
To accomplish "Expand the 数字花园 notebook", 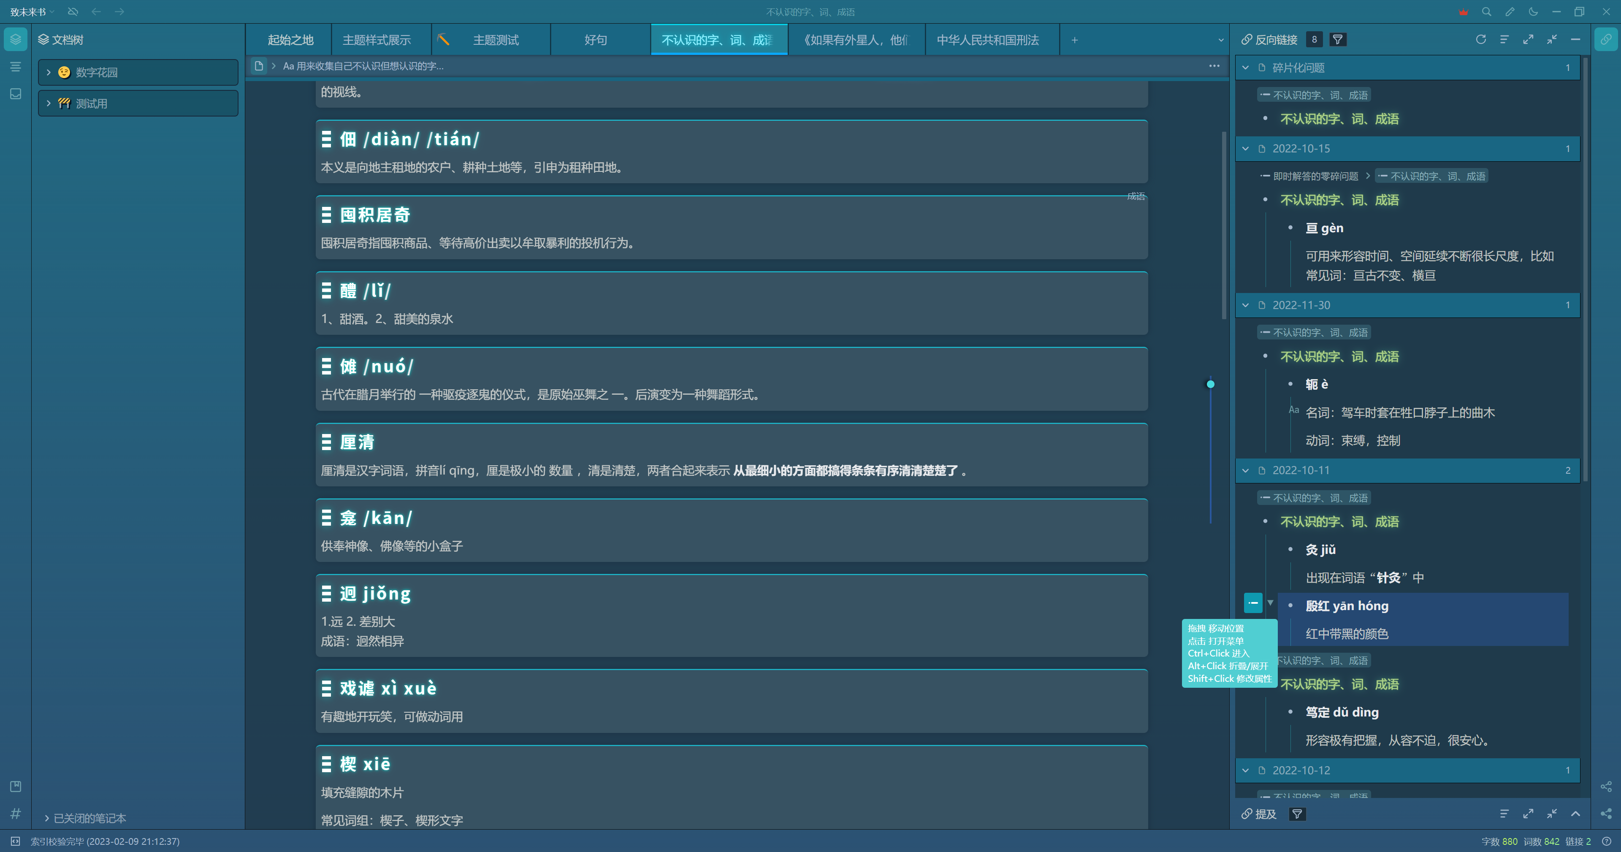I will click(49, 72).
